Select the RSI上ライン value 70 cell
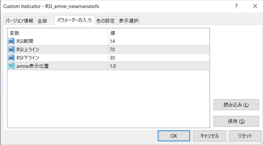Viewport: 263px width, 145px height. click(x=159, y=49)
